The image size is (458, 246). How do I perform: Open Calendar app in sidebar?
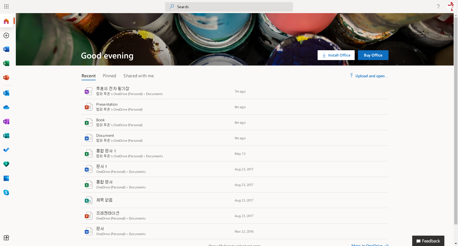click(x=6, y=178)
